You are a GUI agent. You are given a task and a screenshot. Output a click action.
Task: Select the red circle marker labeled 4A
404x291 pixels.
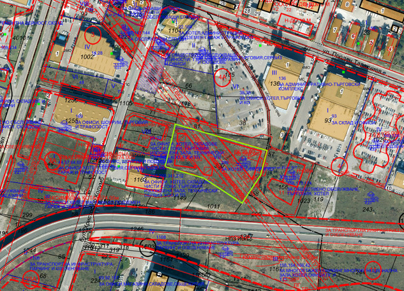pos(222,79)
